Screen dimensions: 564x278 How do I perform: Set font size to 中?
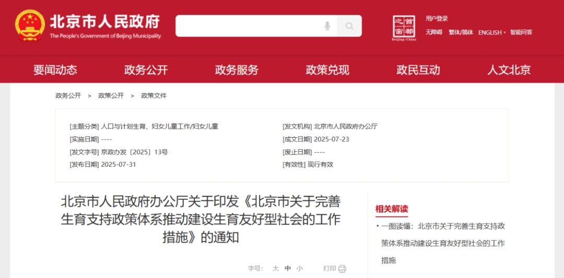288,268
